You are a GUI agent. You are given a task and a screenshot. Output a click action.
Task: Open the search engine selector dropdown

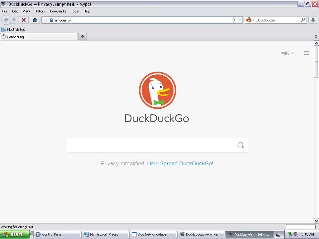(253, 20)
